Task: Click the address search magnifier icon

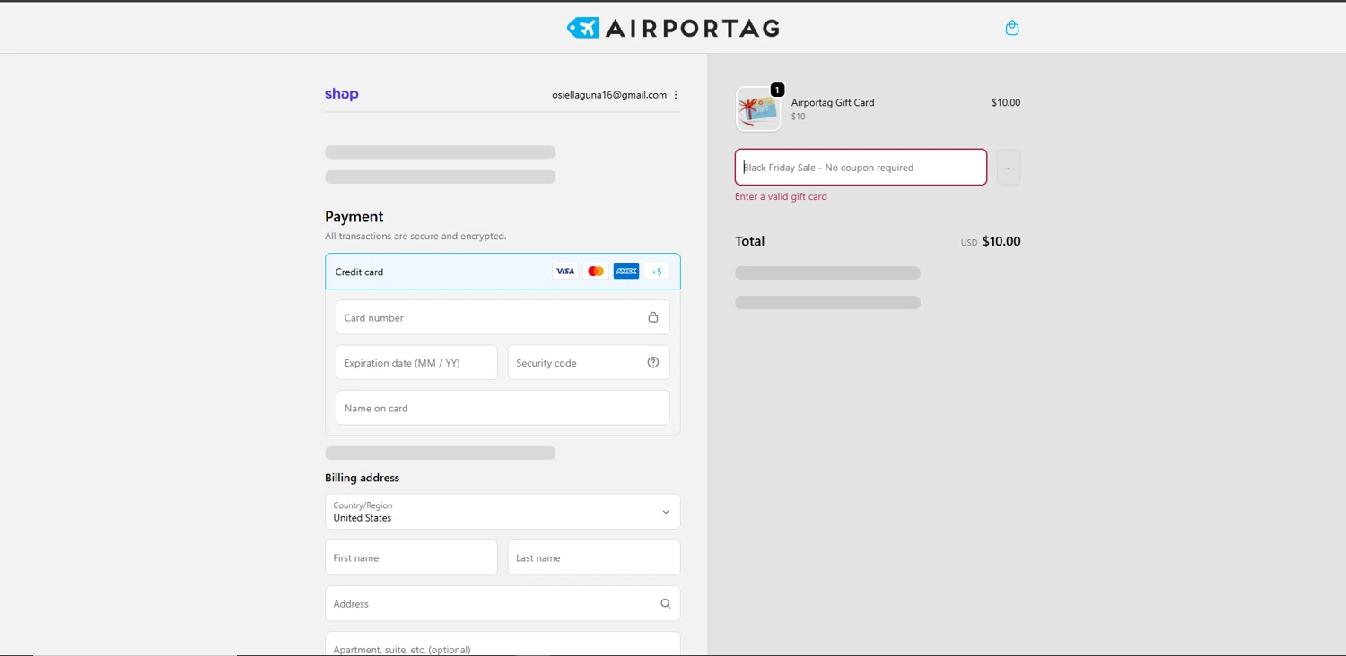Action: (666, 603)
